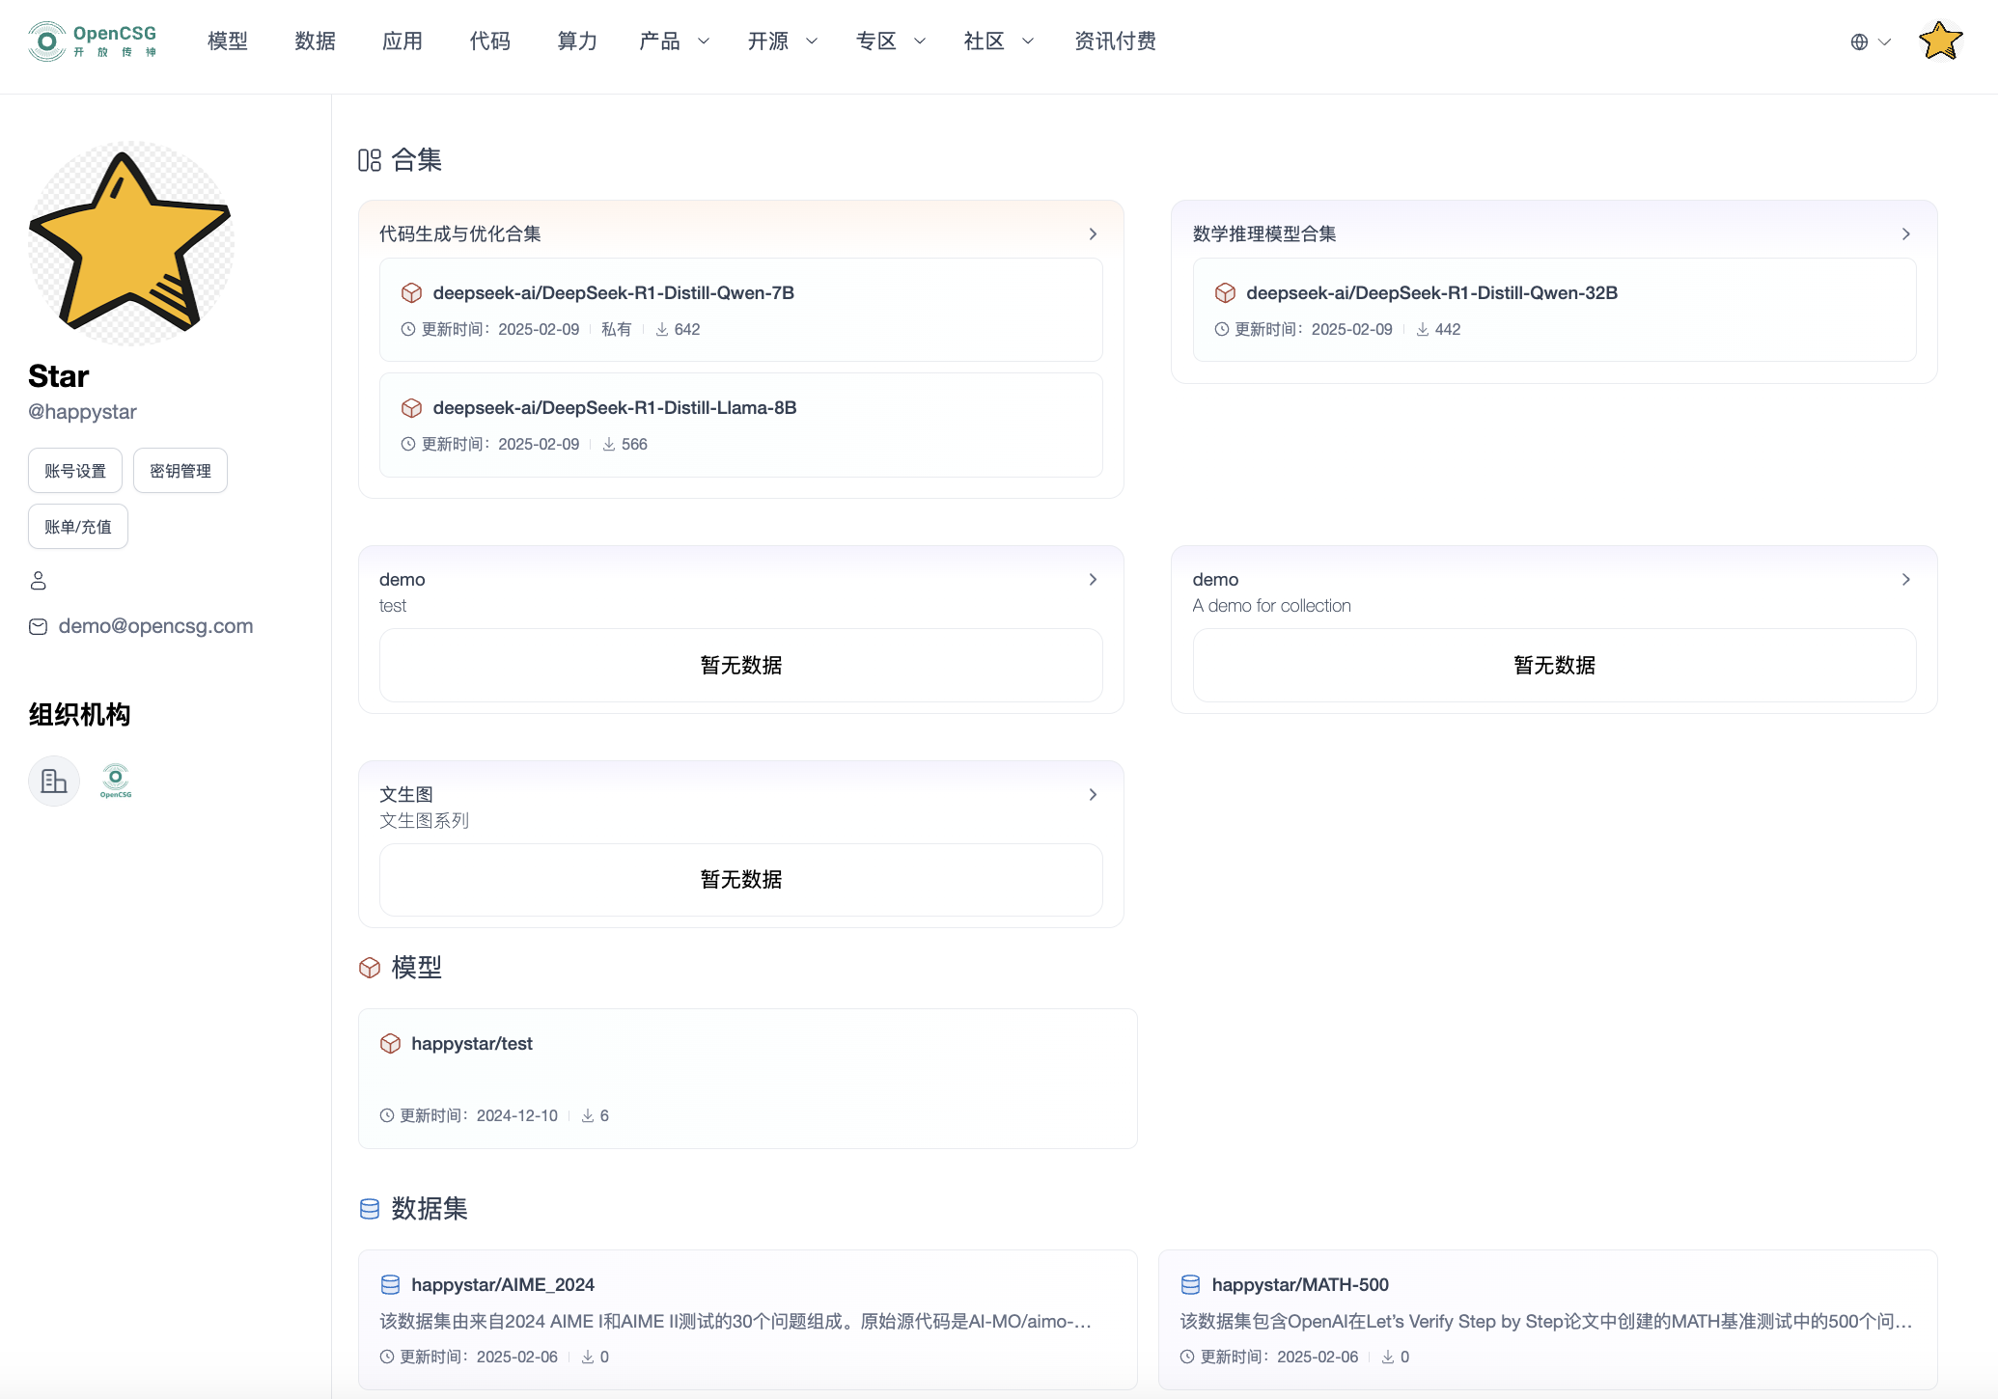Click the OpenCSG logo in header
This screenshot has width=1998, height=1399.
click(x=92, y=41)
